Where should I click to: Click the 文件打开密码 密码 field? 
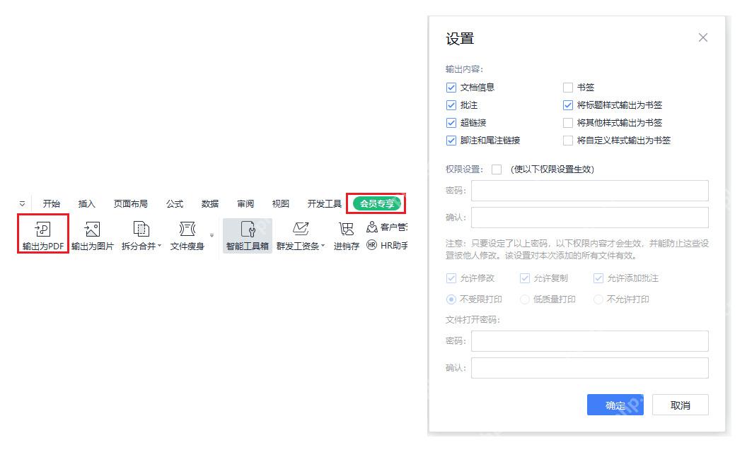tap(590, 341)
